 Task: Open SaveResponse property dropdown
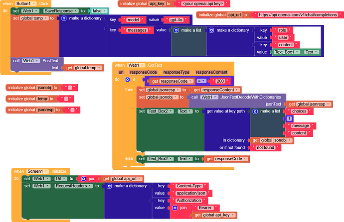tap(61, 11)
